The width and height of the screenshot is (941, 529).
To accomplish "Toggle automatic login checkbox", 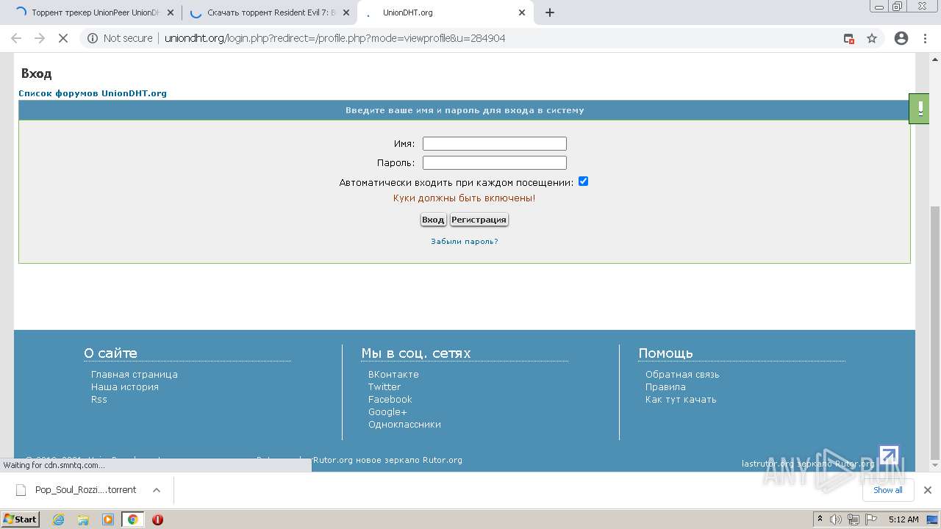I will (x=583, y=181).
